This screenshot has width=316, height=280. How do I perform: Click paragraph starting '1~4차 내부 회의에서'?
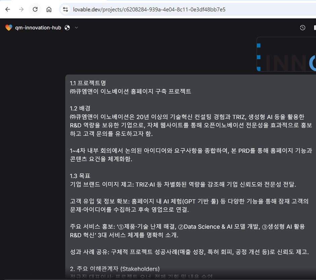[191, 155]
